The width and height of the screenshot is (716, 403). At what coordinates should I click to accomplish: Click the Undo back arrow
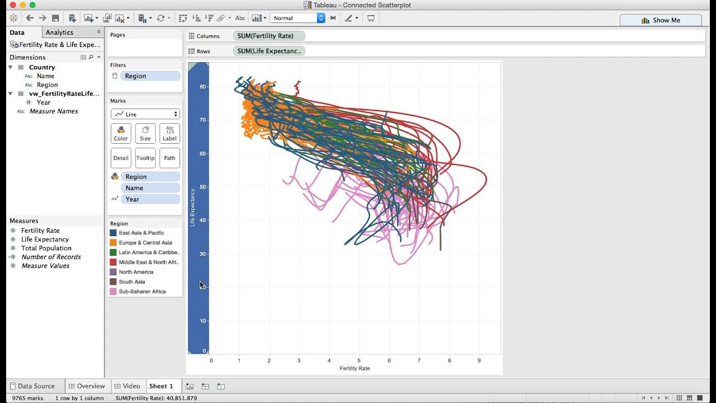click(30, 18)
